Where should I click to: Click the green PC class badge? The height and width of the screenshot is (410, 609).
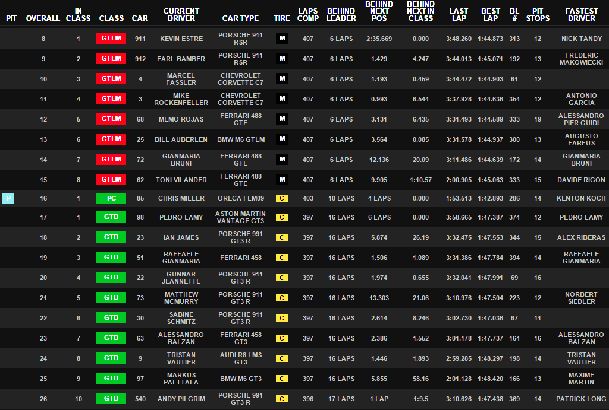(111, 198)
